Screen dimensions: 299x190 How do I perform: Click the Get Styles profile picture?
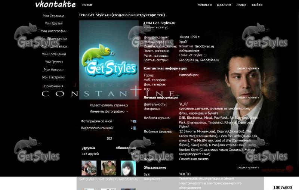[109, 60]
